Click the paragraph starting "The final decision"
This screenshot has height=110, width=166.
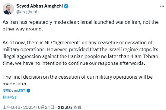click(x=78, y=80)
